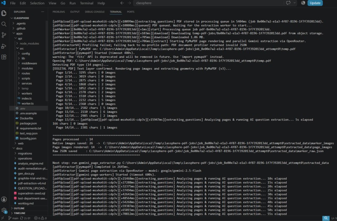Open the Terminal menu
Viewport: 337px width, 221px height.
[x=87, y=3]
